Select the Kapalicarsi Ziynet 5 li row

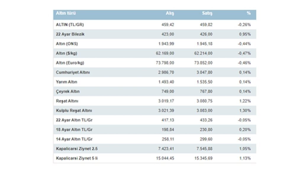[77, 158]
